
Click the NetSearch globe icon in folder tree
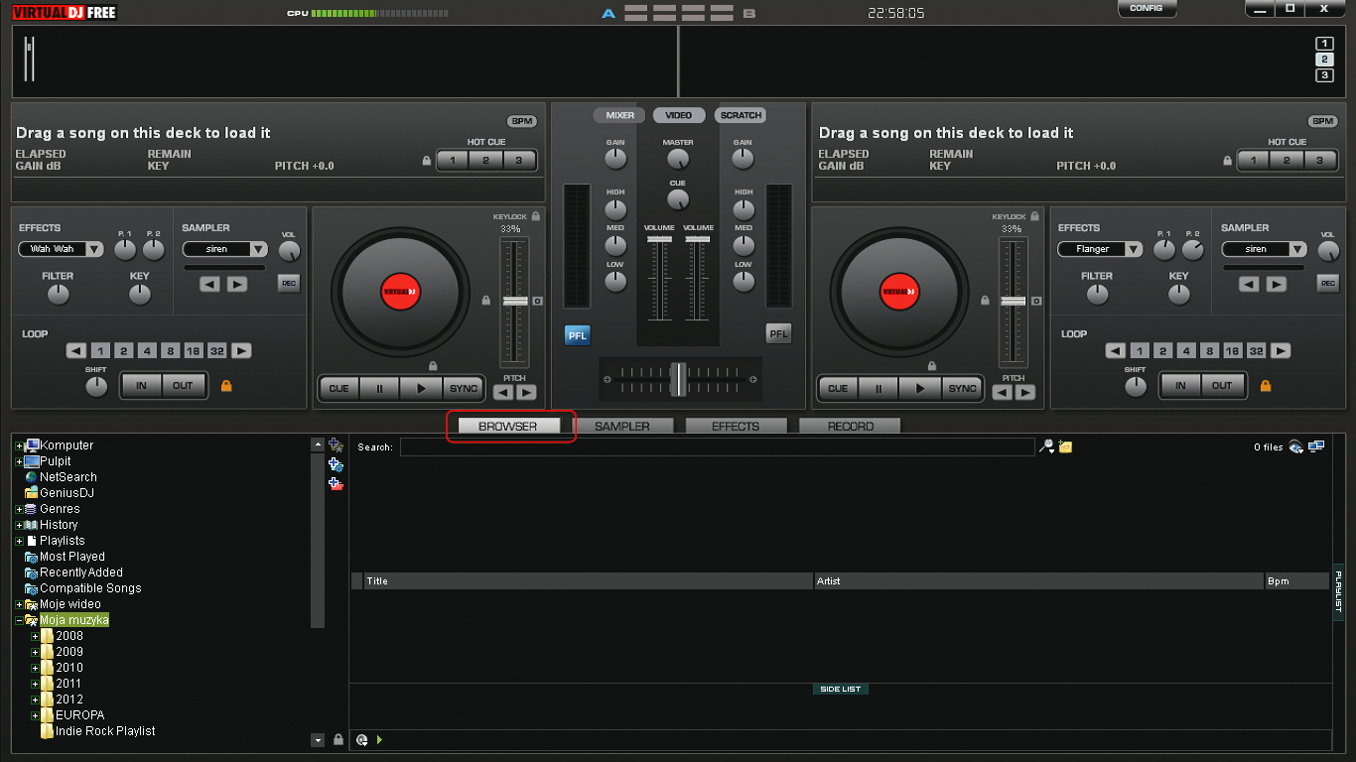pyautogui.click(x=31, y=477)
